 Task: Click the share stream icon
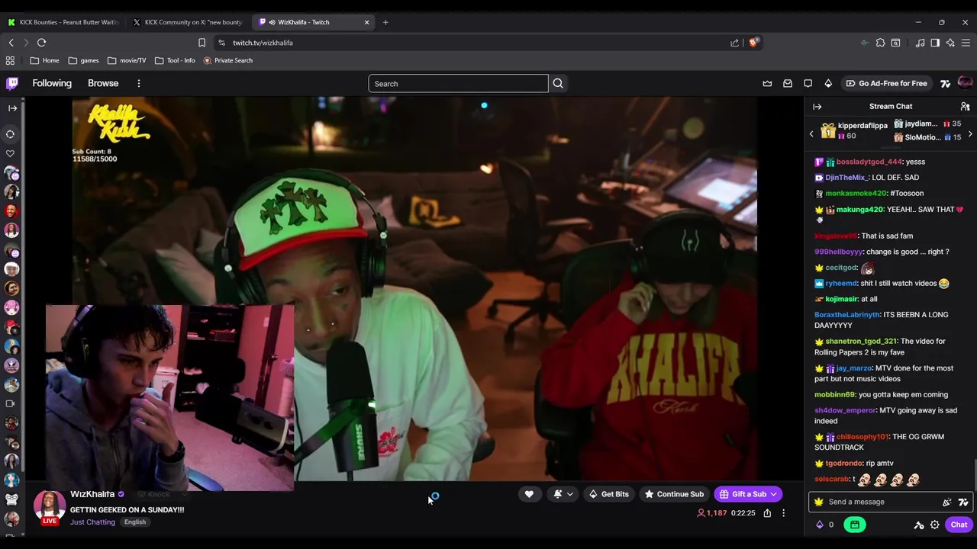(767, 513)
